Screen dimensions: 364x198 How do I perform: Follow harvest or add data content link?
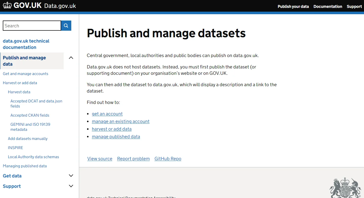[112, 129]
